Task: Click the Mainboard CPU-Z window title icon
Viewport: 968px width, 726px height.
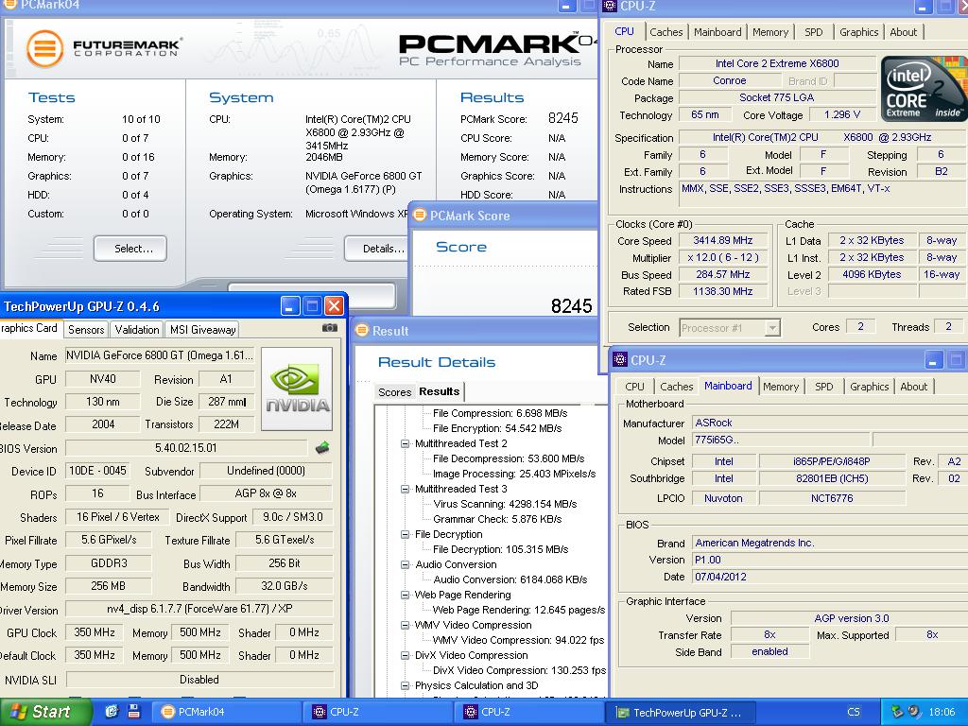Action: pyautogui.click(x=620, y=360)
